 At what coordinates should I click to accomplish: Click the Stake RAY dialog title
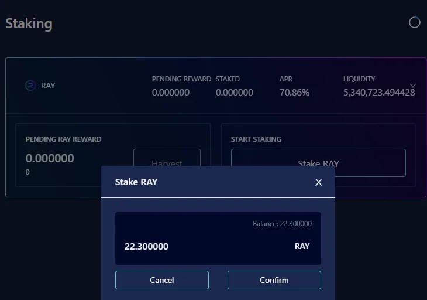tap(136, 182)
